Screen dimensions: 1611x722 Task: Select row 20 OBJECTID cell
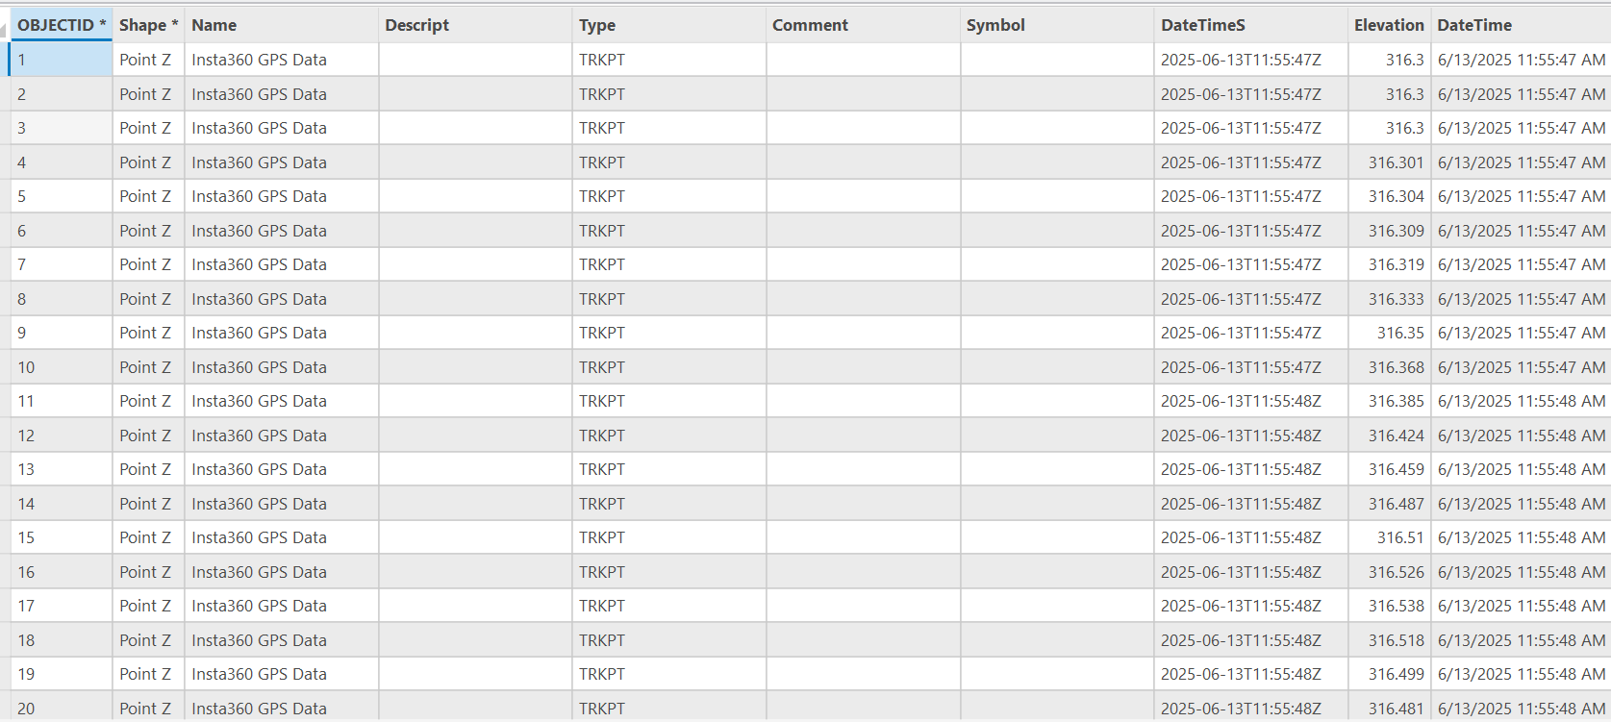[62, 709]
